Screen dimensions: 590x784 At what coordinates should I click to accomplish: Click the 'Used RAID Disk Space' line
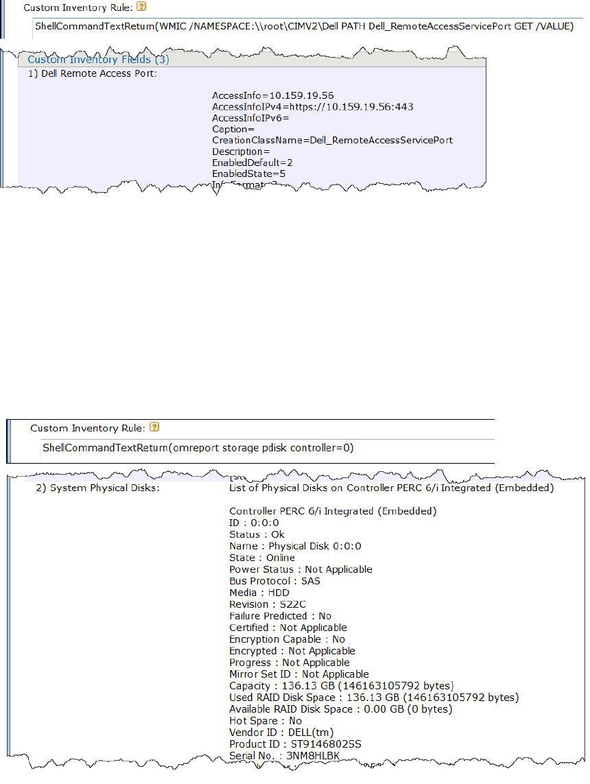pyautogui.click(x=374, y=698)
